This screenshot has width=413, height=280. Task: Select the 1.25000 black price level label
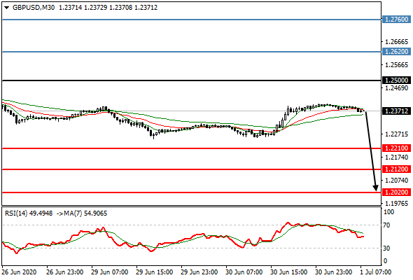(396, 80)
